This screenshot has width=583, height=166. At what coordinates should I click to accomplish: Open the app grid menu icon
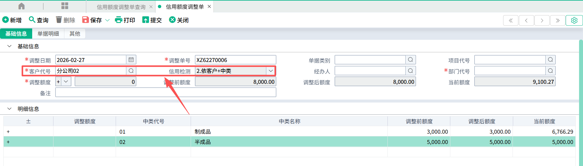pyautogui.click(x=65, y=6)
